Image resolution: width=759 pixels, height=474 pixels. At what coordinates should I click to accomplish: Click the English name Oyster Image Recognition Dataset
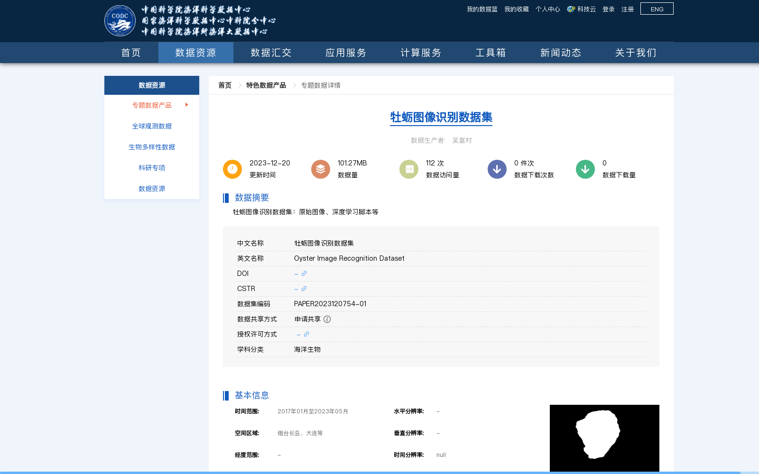point(349,258)
